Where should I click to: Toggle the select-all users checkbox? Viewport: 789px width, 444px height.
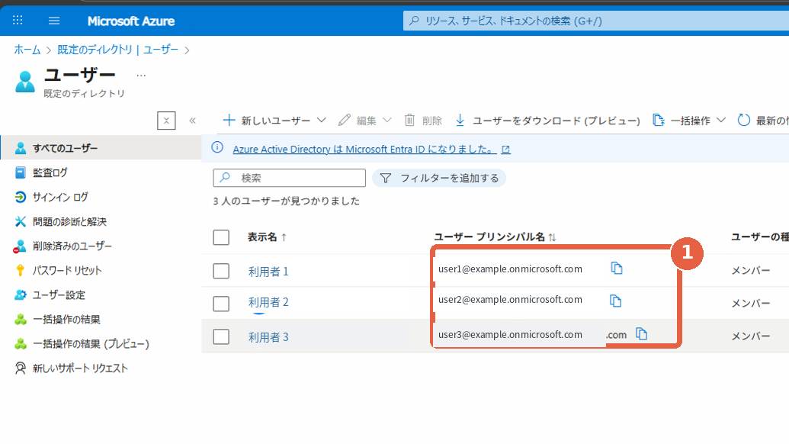click(221, 237)
